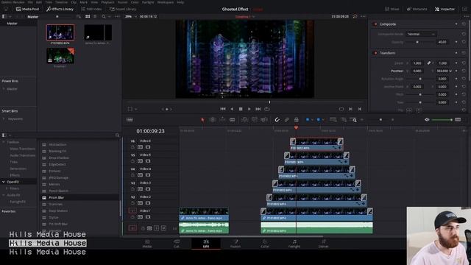Select the arrow Selection Mode tool
The width and height of the screenshot is (471, 265).
tap(202, 119)
